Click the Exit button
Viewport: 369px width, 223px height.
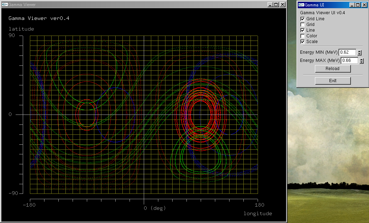(x=333, y=81)
